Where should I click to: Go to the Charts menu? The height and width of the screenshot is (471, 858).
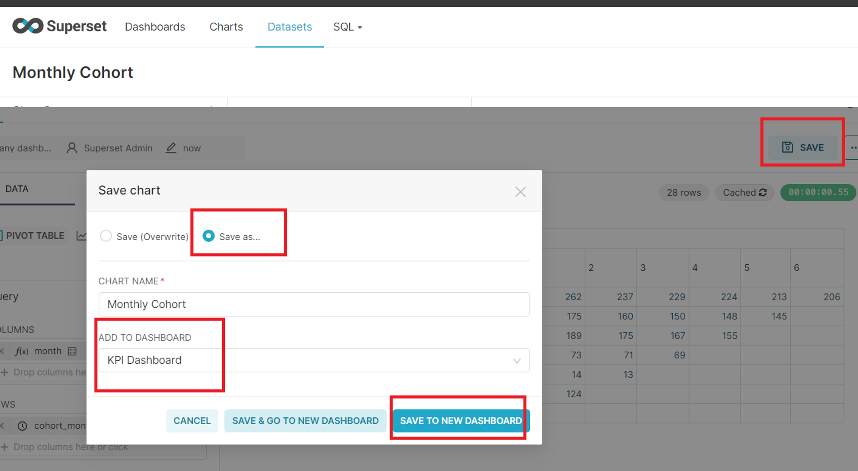226,27
